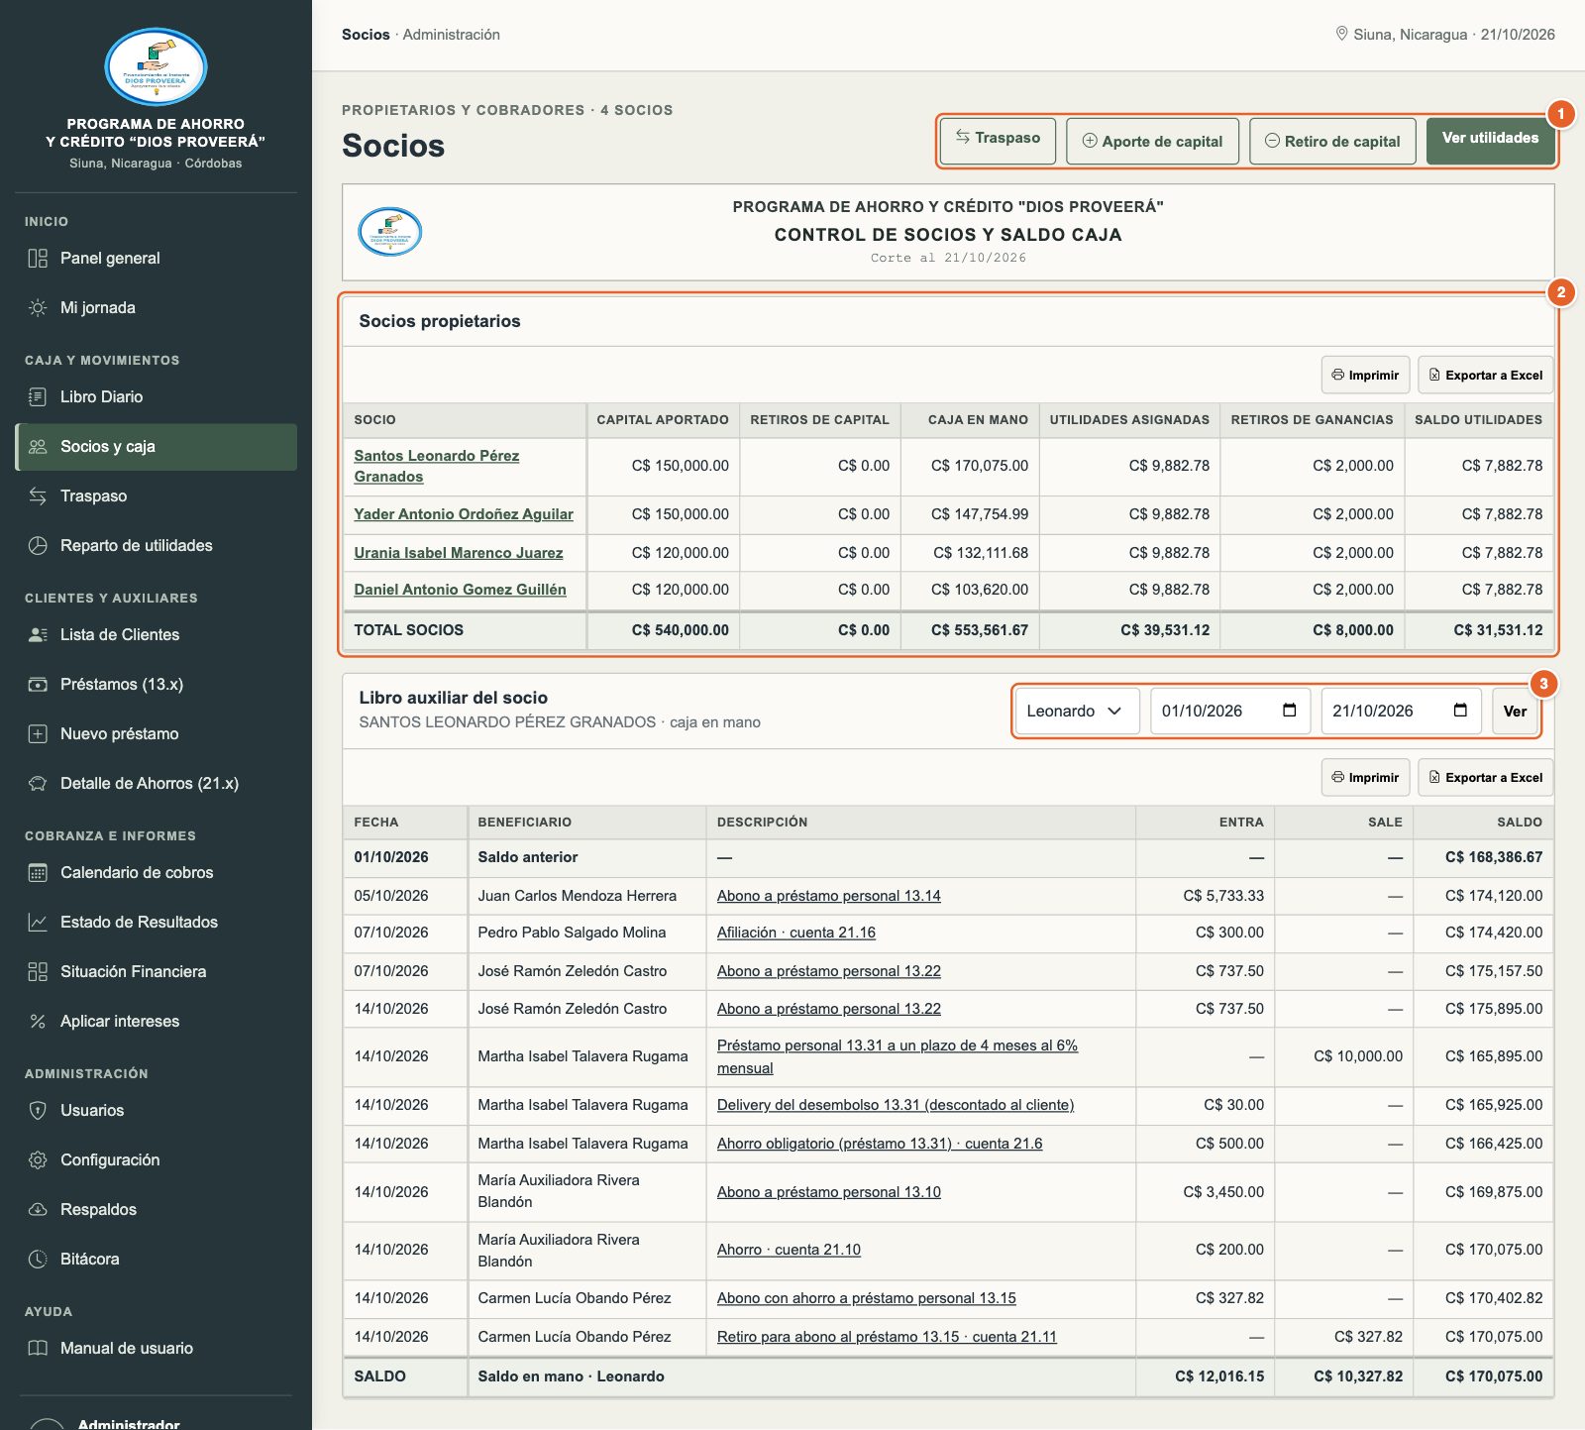Open Yader Antonio Ordoñez Aguilar link

click(464, 514)
